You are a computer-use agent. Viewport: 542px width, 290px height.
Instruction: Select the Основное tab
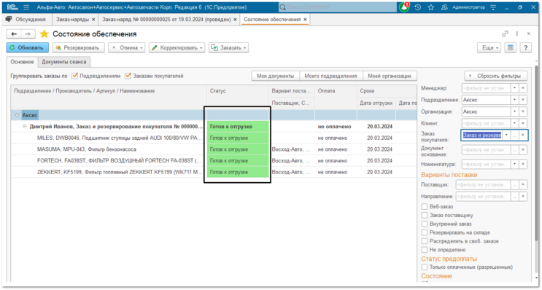tap(22, 62)
